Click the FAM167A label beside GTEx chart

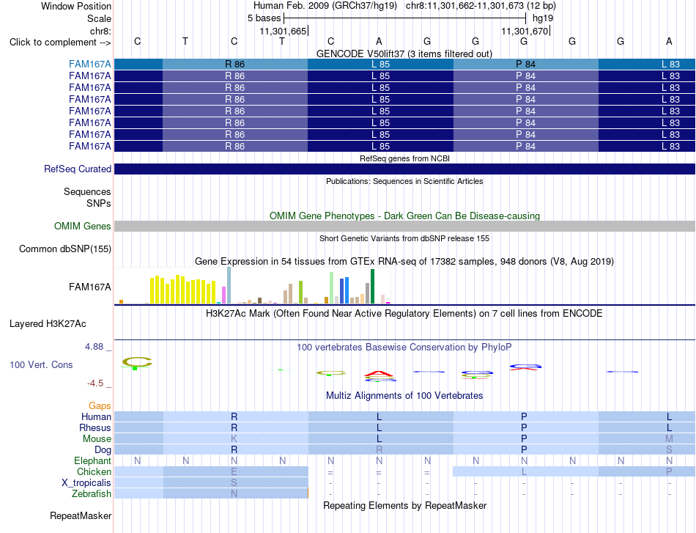point(89,287)
